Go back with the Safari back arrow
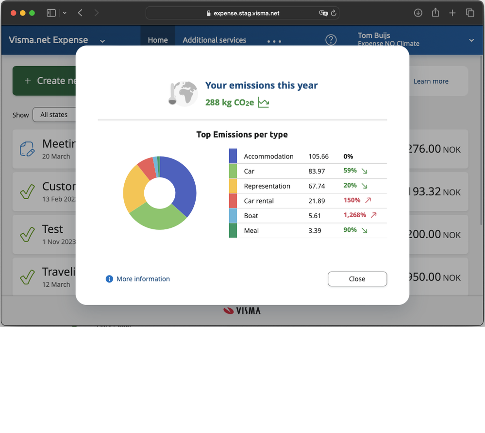 80,13
